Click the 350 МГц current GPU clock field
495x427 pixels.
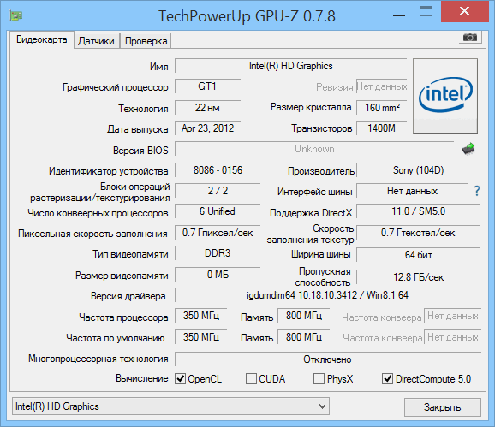coord(201,316)
